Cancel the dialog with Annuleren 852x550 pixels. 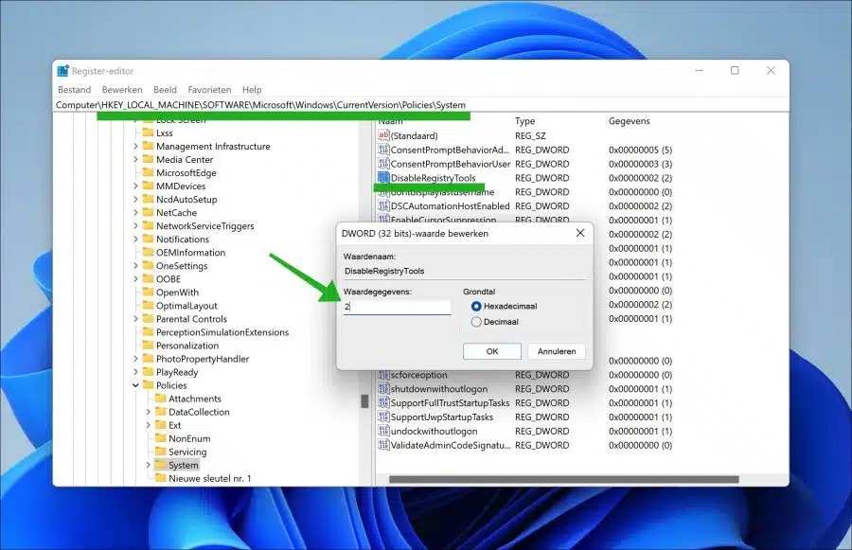click(557, 351)
